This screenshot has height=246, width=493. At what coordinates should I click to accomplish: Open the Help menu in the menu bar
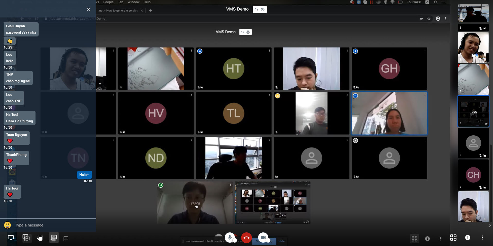coord(147,2)
